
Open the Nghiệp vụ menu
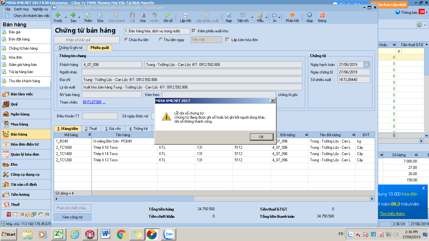(40, 9)
